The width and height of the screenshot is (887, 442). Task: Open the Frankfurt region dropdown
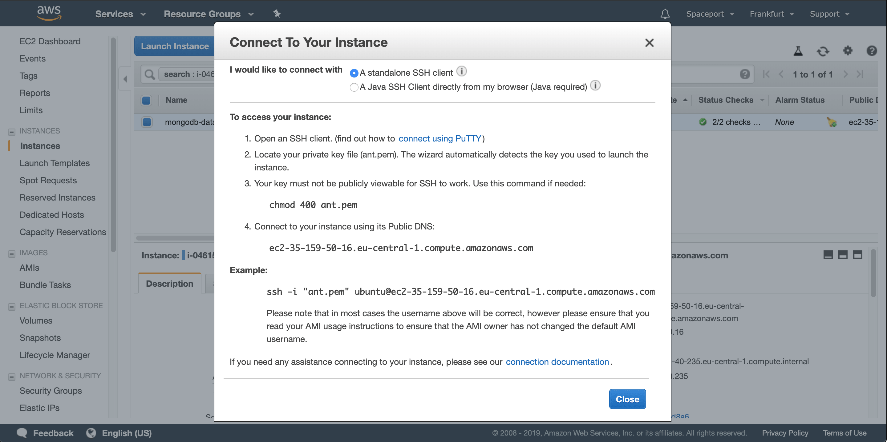tap(771, 14)
